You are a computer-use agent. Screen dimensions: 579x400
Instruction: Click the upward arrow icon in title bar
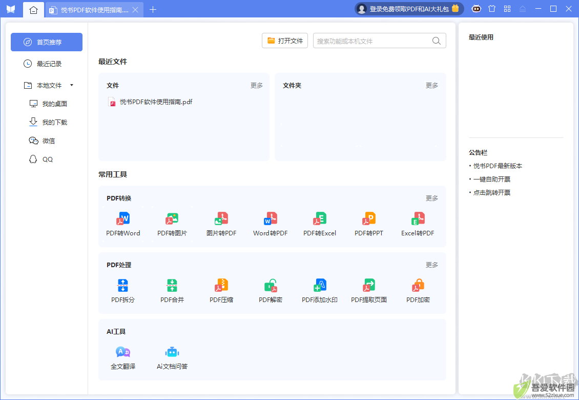click(523, 9)
